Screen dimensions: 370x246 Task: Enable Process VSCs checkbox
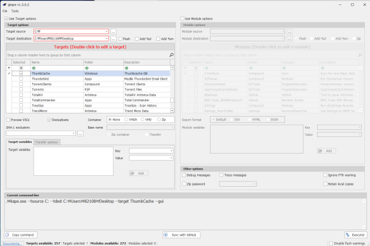(8, 120)
